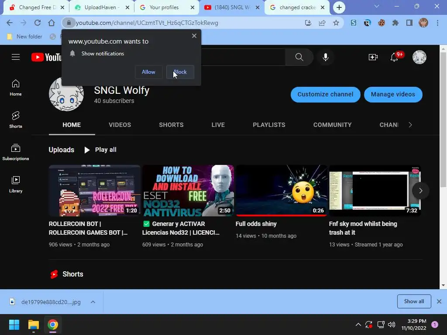Click the browser home icon
The height and width of the screenshot is (335, 447).
click(x=52, y=23)
